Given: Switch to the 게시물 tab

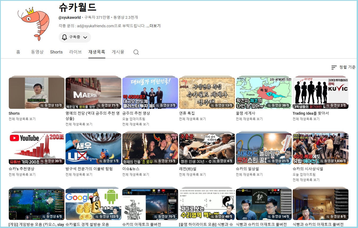Looking at the screenshot, I should [x=118, y=52].
